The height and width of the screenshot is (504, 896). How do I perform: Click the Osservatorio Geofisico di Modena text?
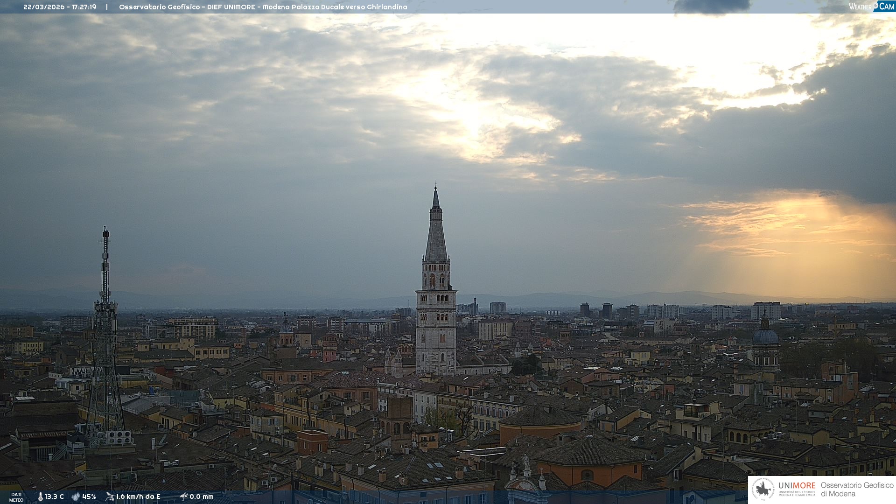(857, 489)
